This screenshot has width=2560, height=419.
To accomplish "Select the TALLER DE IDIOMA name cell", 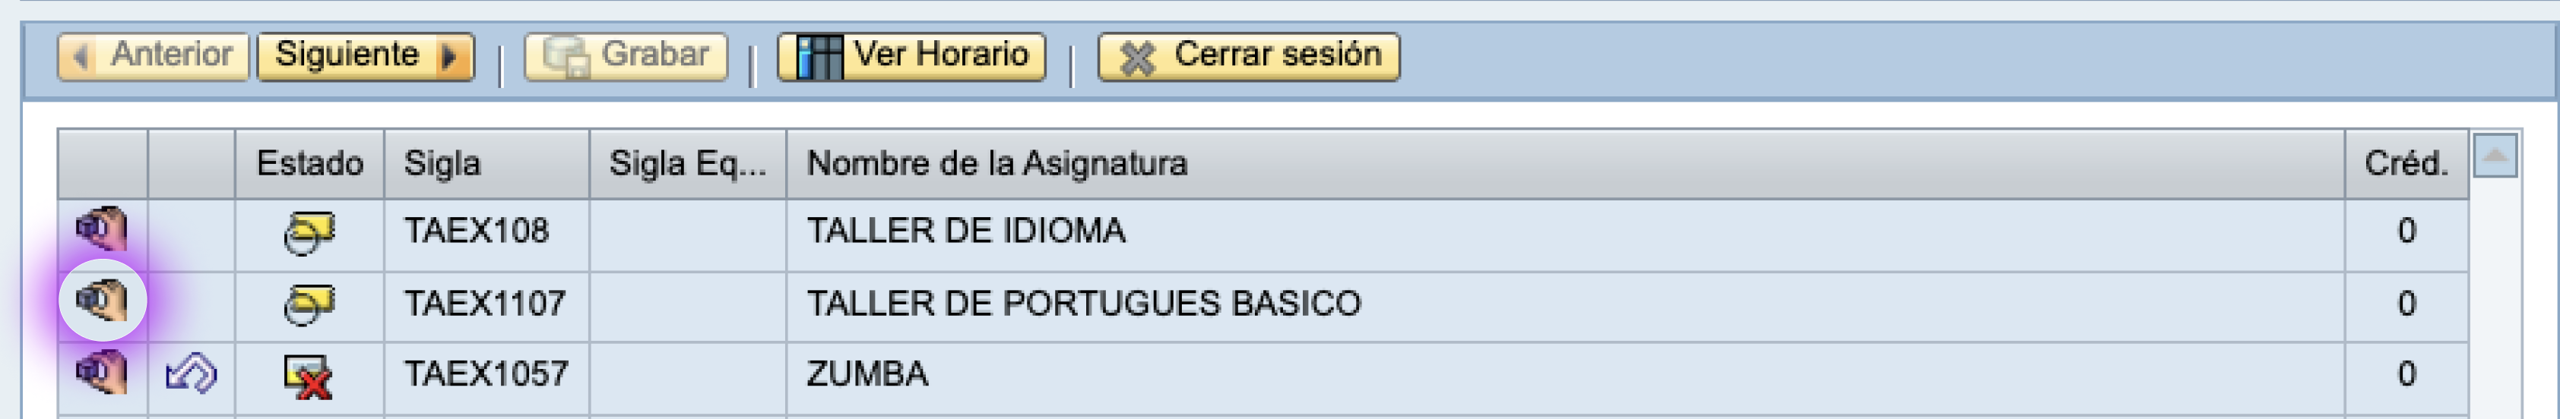I will 1565,232.
